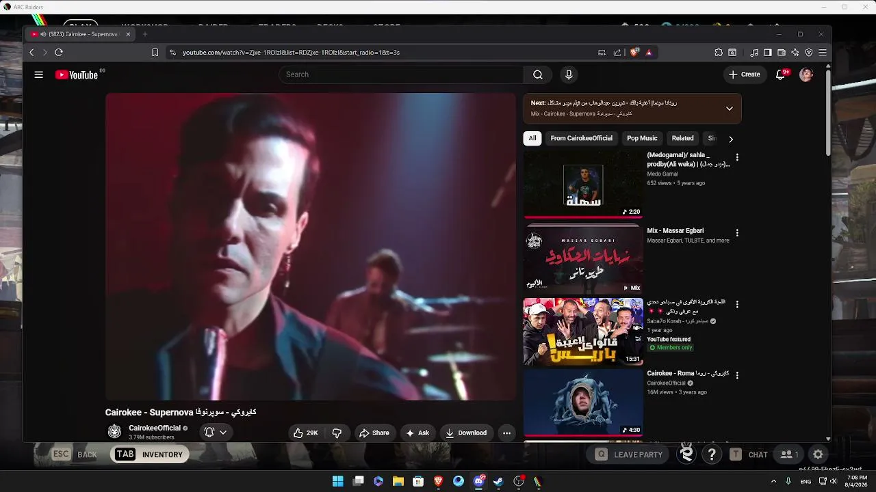Viewport: 876px width, 492px height.
Task: Select the All filter chip
Action: pyautogui.click(x=532, y=138)
